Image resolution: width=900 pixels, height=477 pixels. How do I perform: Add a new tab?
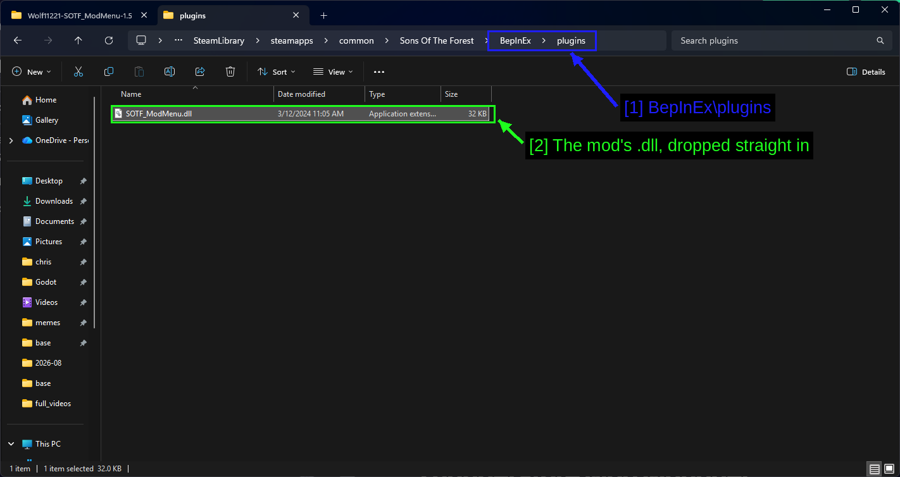point(323,15)
